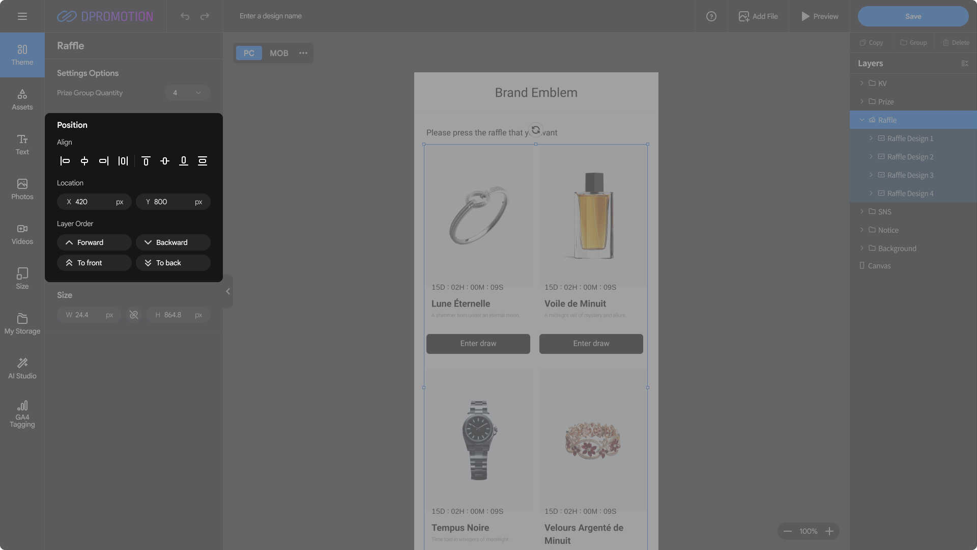Click the X location input field
This screenshot has width=977, height=550.
tap(94, 202)
